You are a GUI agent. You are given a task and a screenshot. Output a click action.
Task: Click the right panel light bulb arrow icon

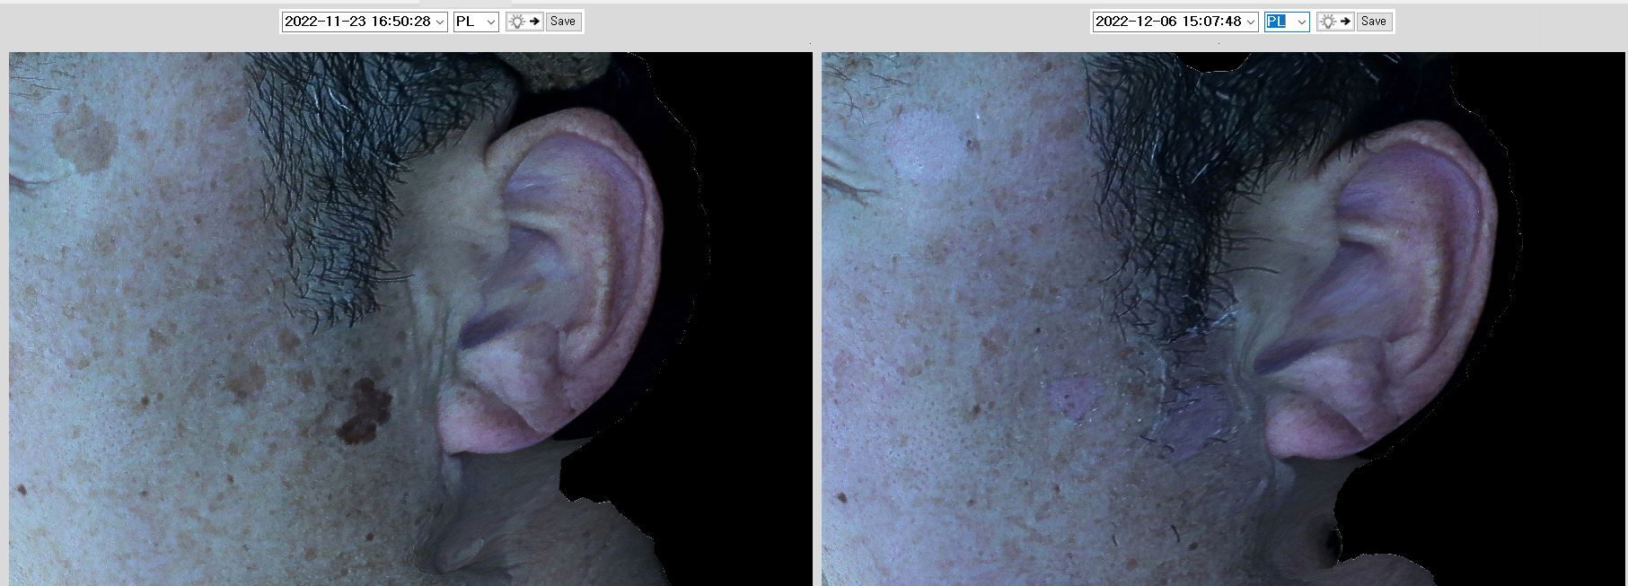pyautogui.click(x=1335, y=22)
